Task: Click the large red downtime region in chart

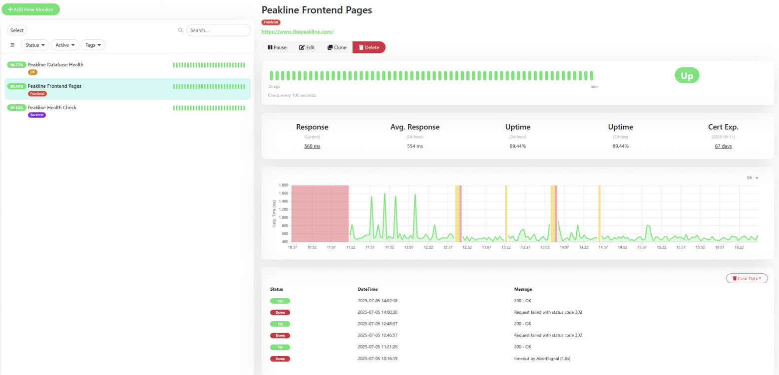Action: [x=320, y=213]
